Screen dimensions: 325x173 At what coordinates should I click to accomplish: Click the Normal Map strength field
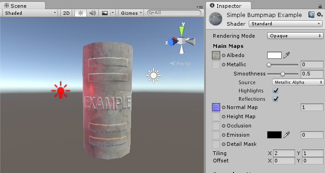312,107
